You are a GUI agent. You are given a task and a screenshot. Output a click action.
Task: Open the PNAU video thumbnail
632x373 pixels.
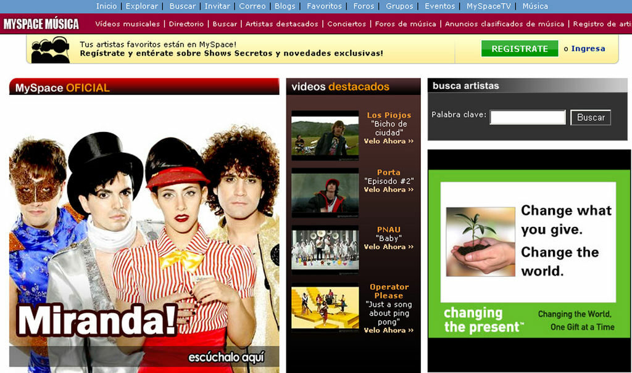pos(325,250)
